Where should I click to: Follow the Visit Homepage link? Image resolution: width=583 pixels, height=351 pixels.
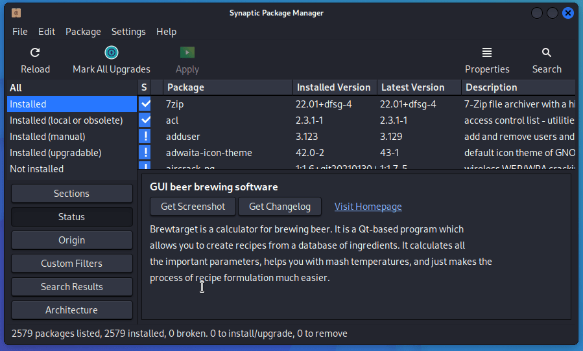[x=368, y=207]
